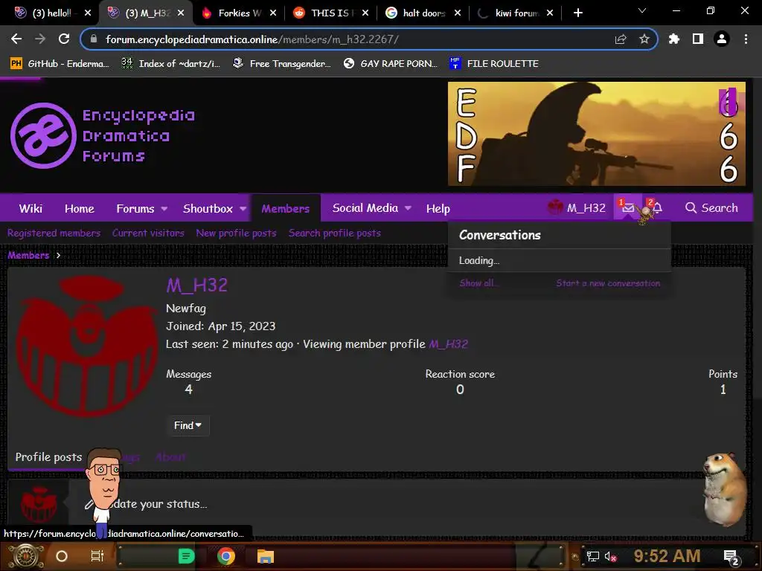Screen dimensions: 762x571
Task: Close the Forkies browser tab
Action: tap(273, 13)
